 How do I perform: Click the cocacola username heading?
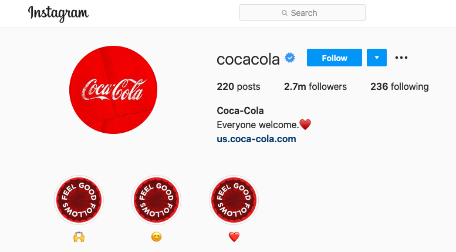click(248, 59)
